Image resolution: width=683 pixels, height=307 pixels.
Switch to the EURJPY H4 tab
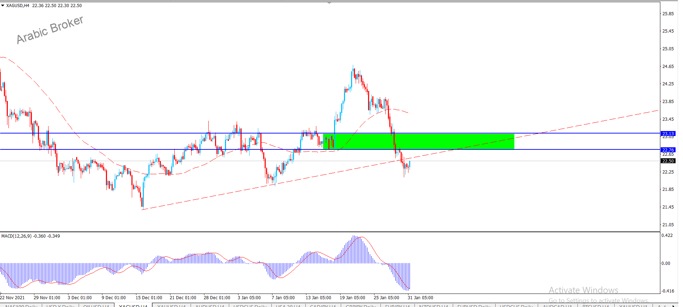397,305
